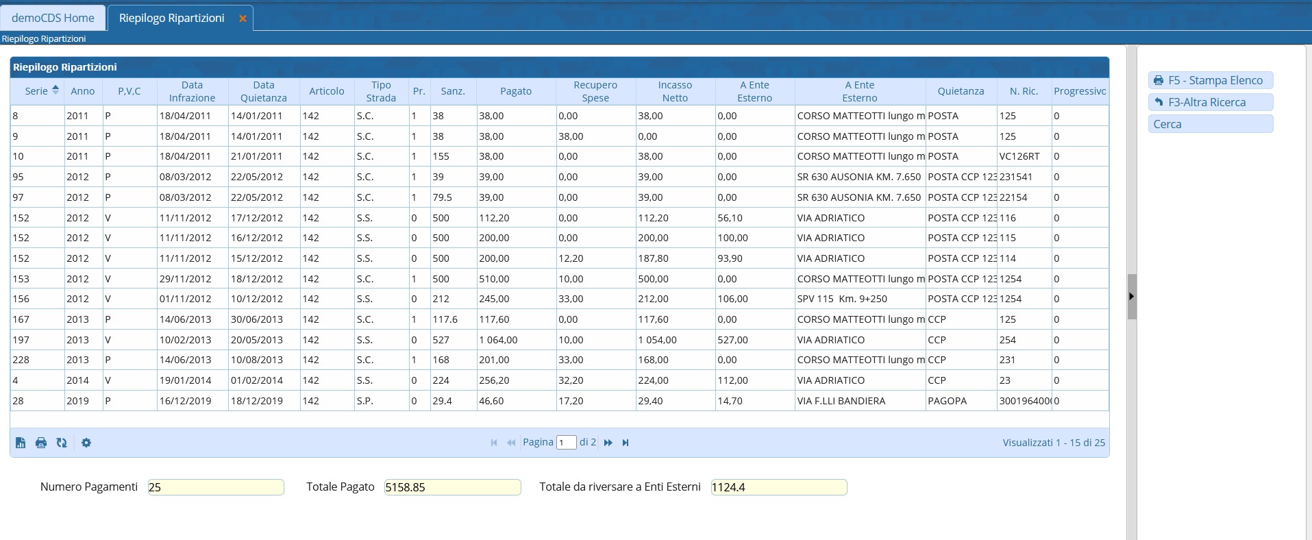Viewport: 1312px width, 540px height.
Task: Click the printer icon in grid footer
Action: coord(41,443)
